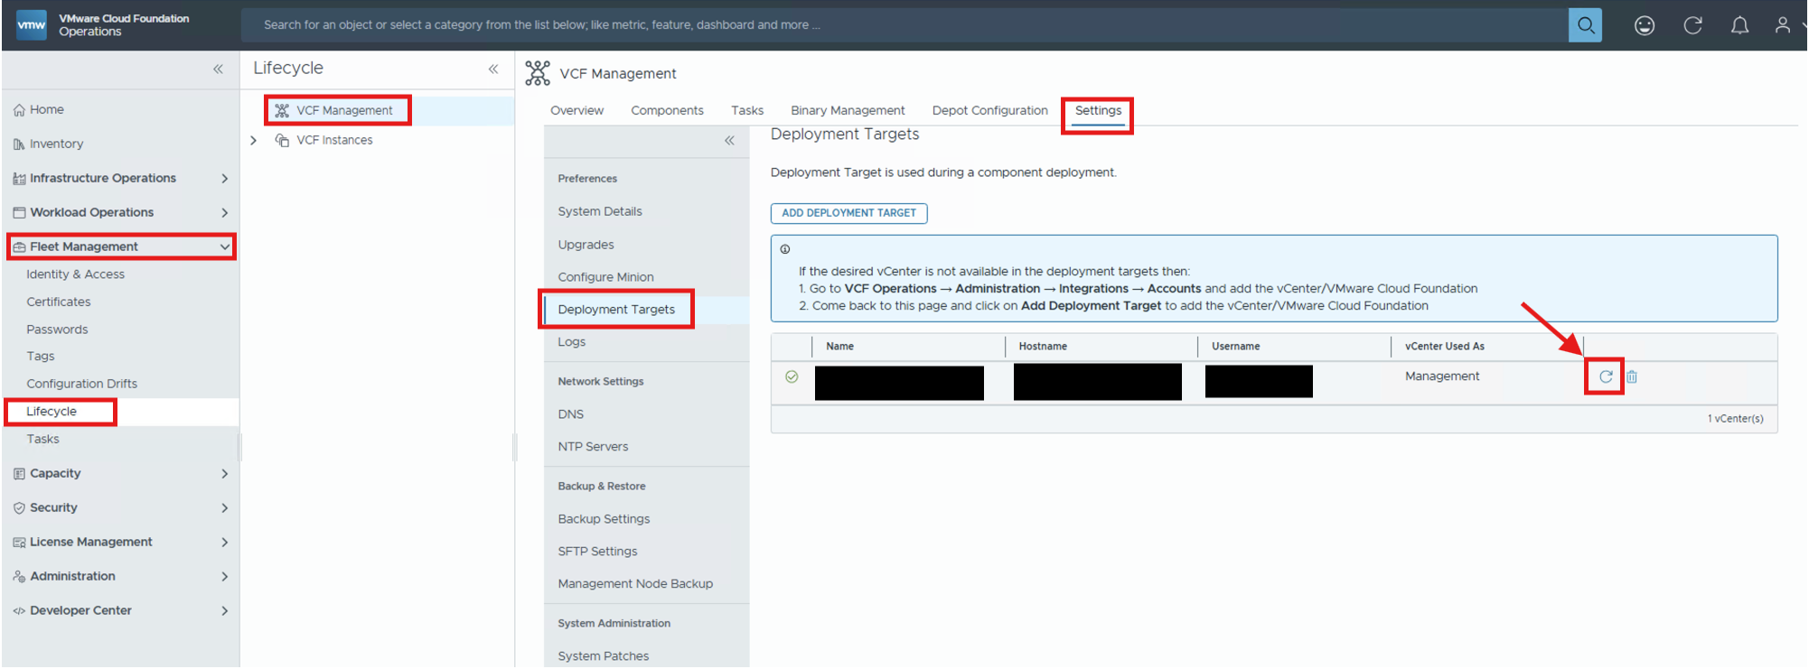Viewport: 1809px width, 669px height.
Task: Click the top bar refresh icon
Action: tap(1692, 25)
